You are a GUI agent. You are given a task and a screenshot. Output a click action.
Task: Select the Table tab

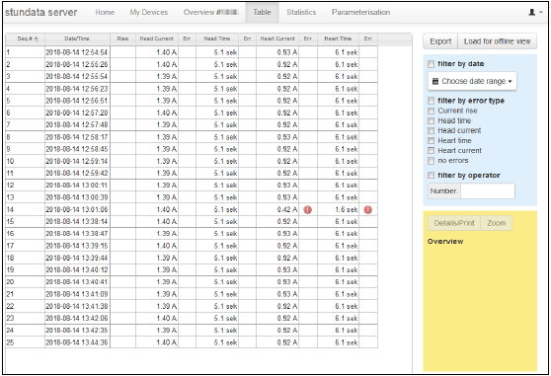pyautogui.click(x=262, y=12)
